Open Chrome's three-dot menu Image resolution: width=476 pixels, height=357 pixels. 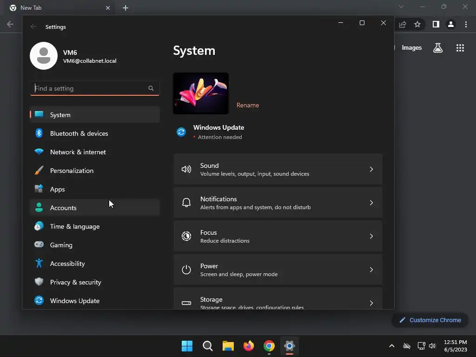point(466,24)
